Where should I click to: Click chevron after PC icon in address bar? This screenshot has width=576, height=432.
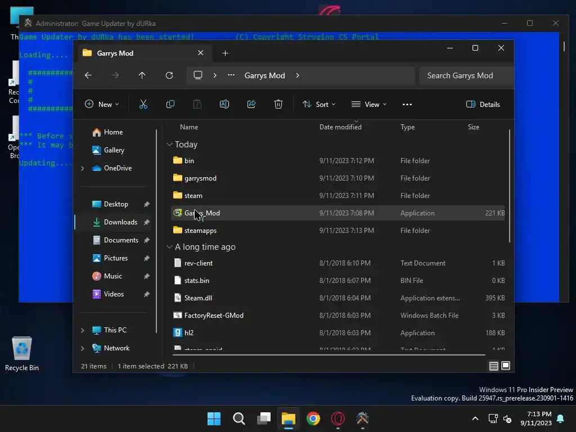[x=215, y=75]
